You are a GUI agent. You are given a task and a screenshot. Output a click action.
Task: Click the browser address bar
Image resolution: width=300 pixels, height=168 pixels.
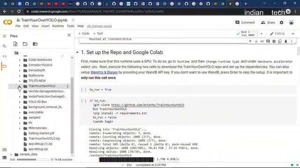134,11
